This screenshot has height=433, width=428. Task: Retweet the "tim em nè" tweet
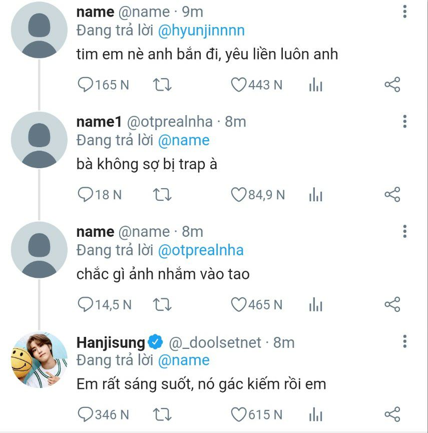[162, 85]
